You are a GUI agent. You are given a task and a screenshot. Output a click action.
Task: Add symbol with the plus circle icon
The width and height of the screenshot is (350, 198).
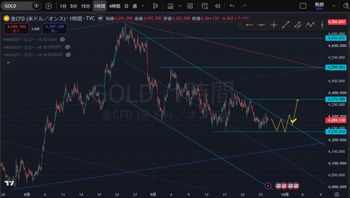(49, 6)
